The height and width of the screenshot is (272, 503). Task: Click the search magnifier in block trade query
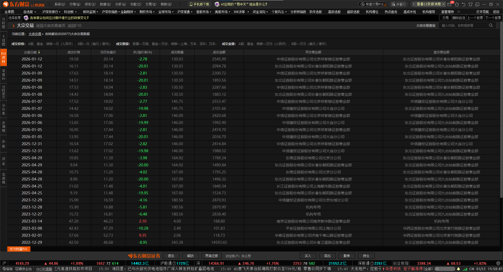[x=491, y=25]
